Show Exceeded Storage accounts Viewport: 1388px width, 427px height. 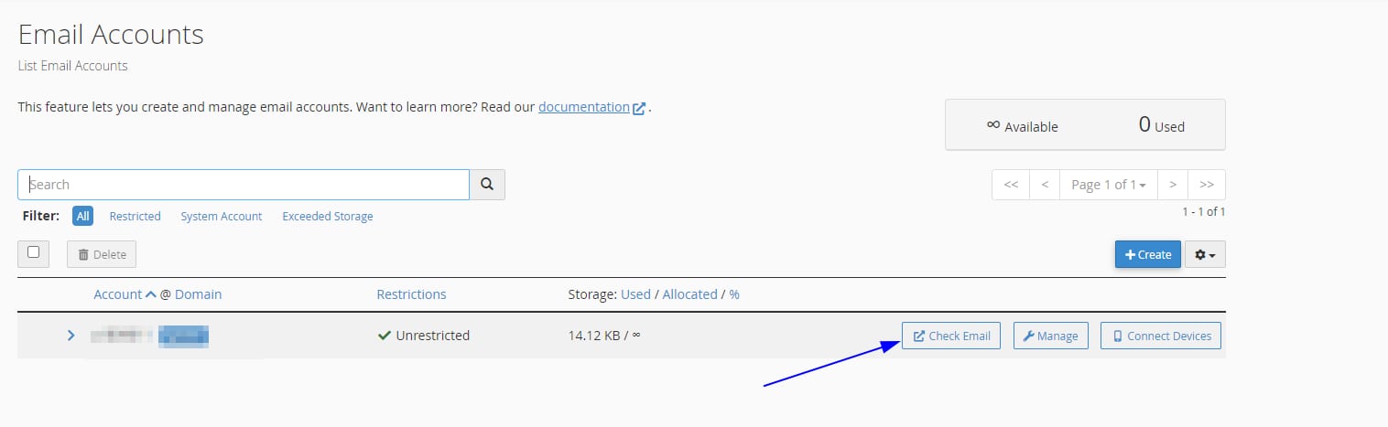(328, 217)
